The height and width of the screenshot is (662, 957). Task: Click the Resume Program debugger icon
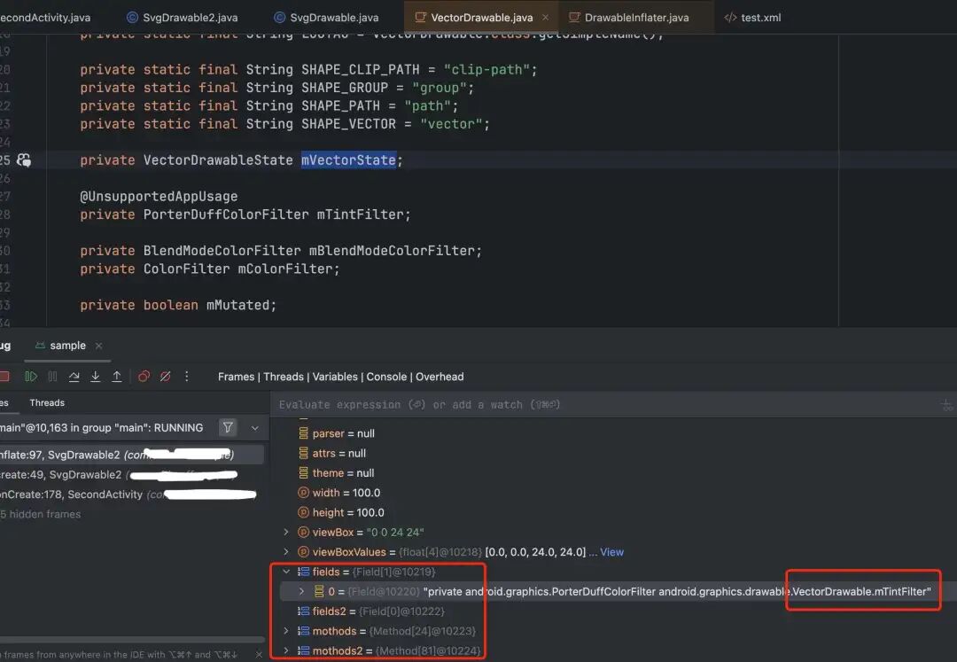[x=30, y=377]
